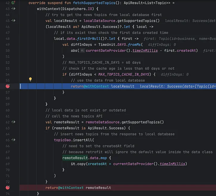Click the suspend call icon on line 45
216x196 pixels.
coord(13,21)
